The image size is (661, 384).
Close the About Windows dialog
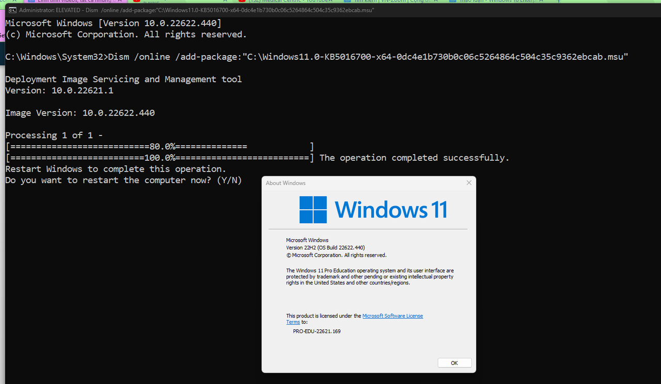coord(469,183)
